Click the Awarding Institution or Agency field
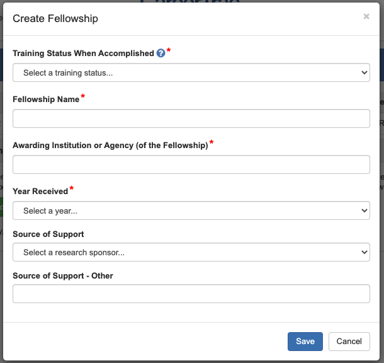Screen dimensions: 384x363 [191, 164]
